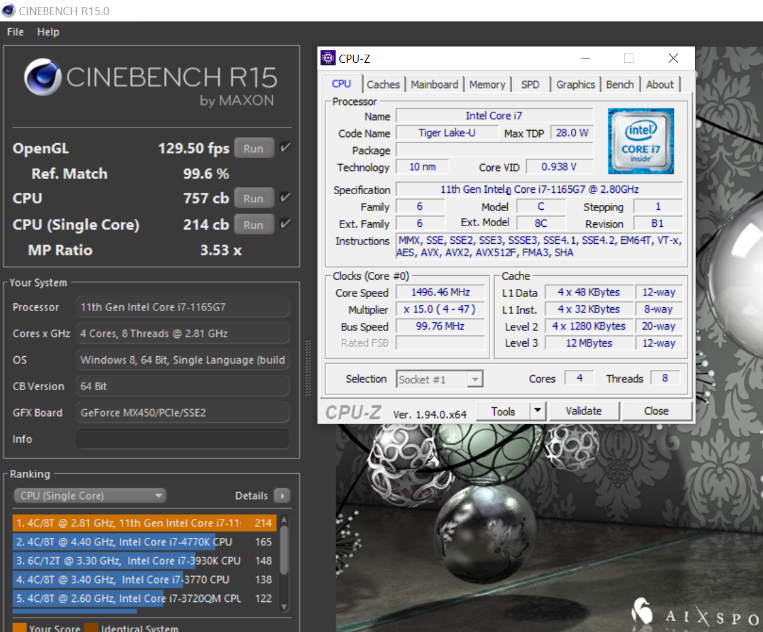
Task: Toggle the CPU (Single Core) checkbox
Action: [x=285, y=224]
